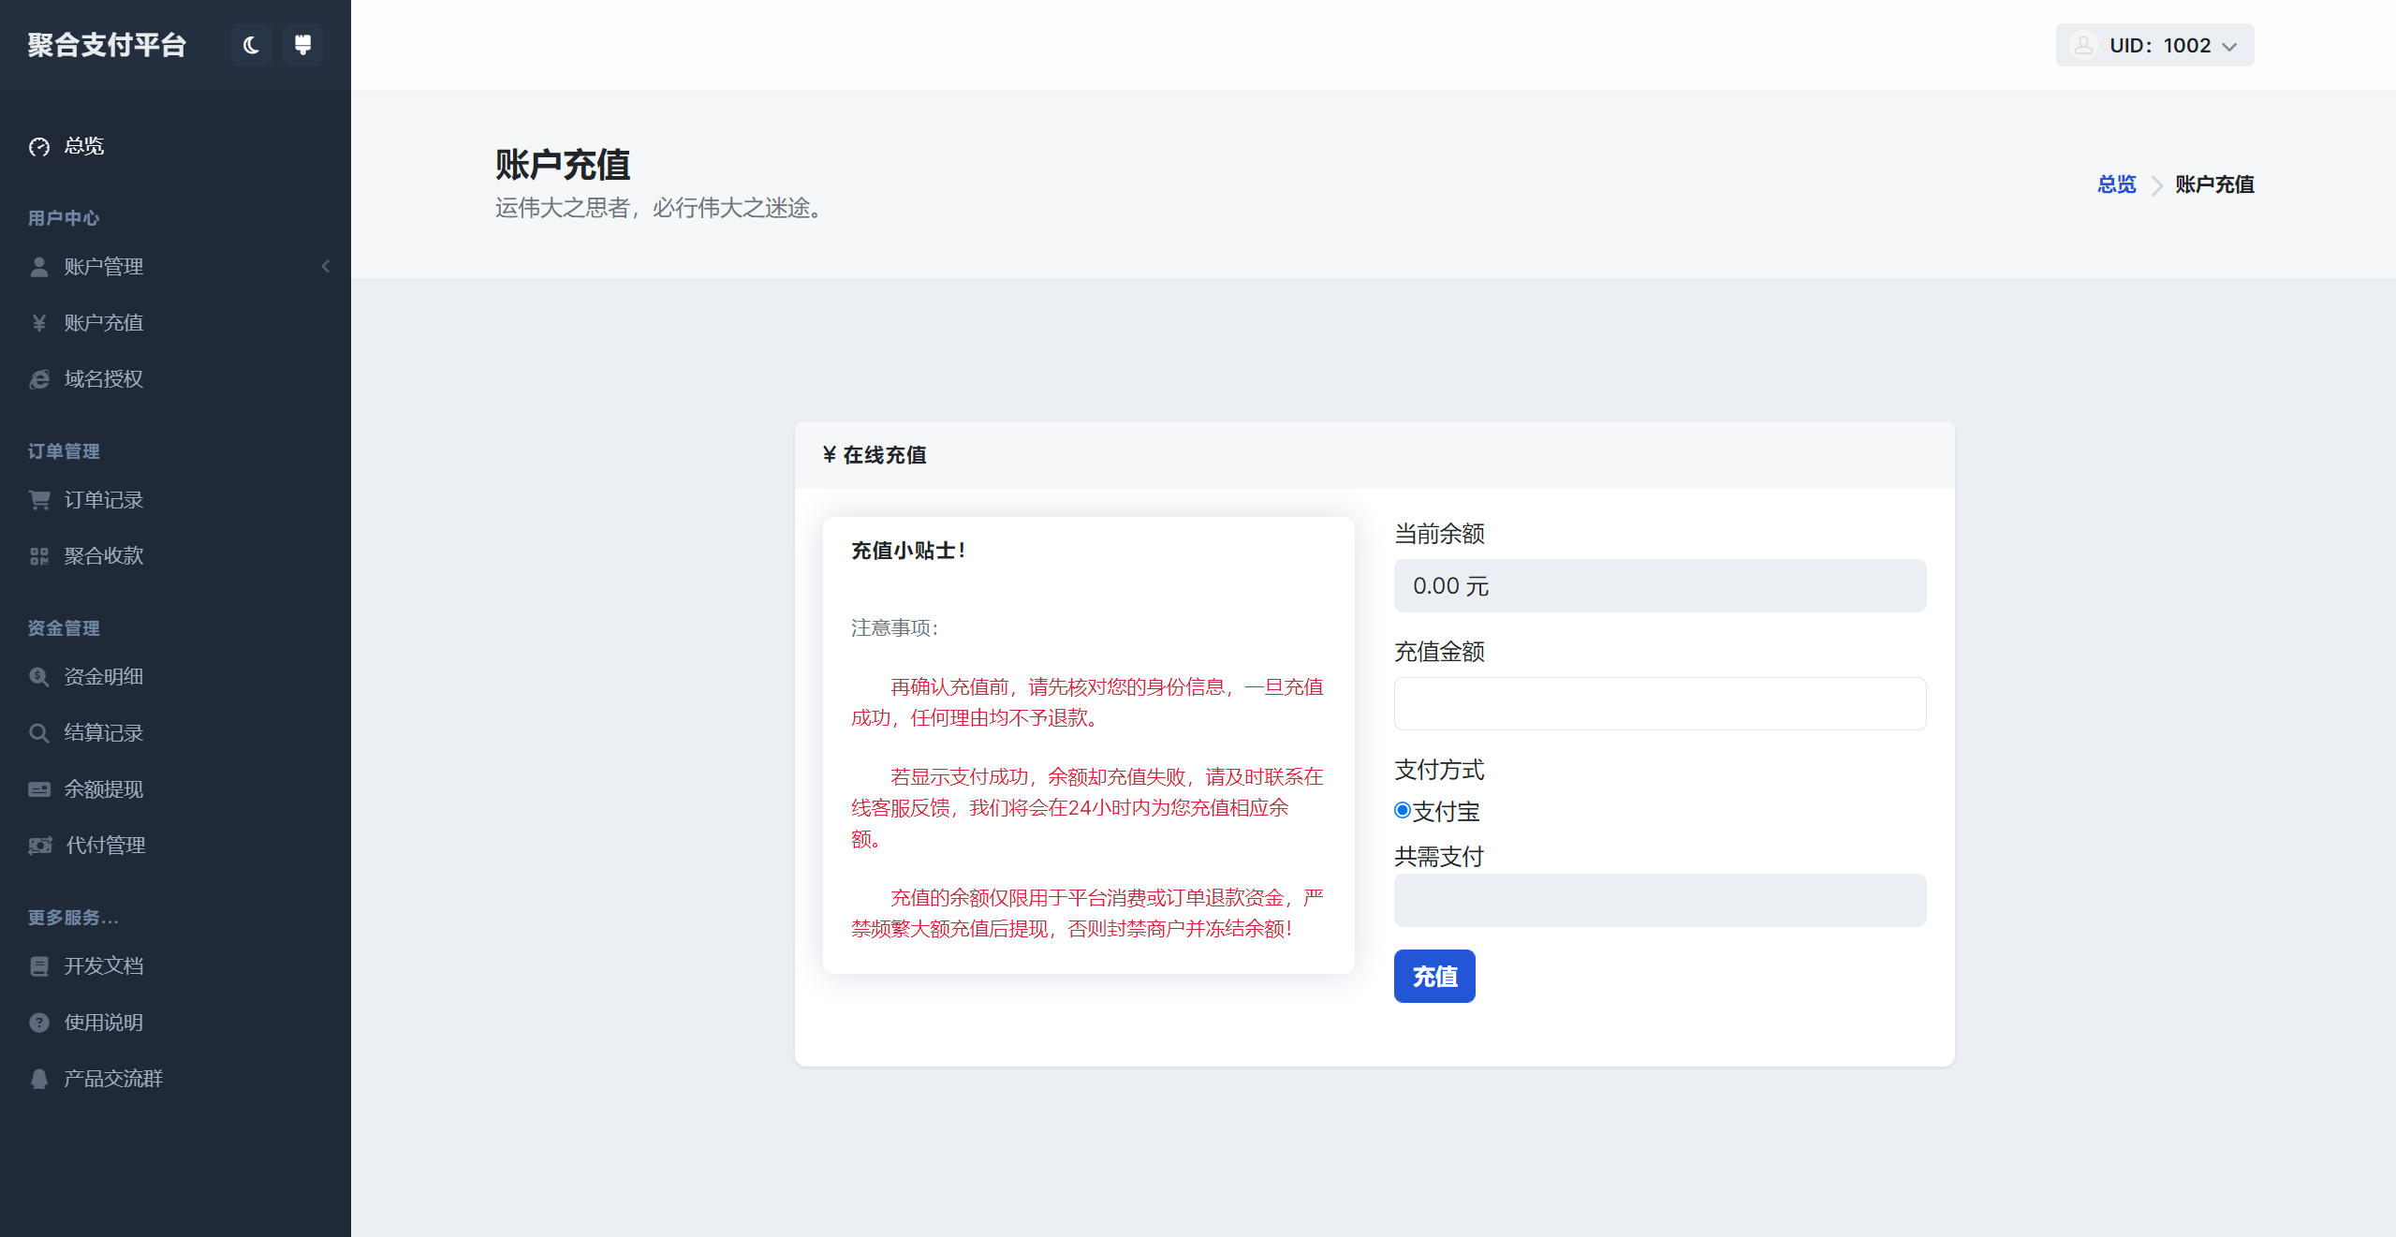Open 开发文档 in the sidebar
2396x1237 pixels.
(x=103, y=966)
